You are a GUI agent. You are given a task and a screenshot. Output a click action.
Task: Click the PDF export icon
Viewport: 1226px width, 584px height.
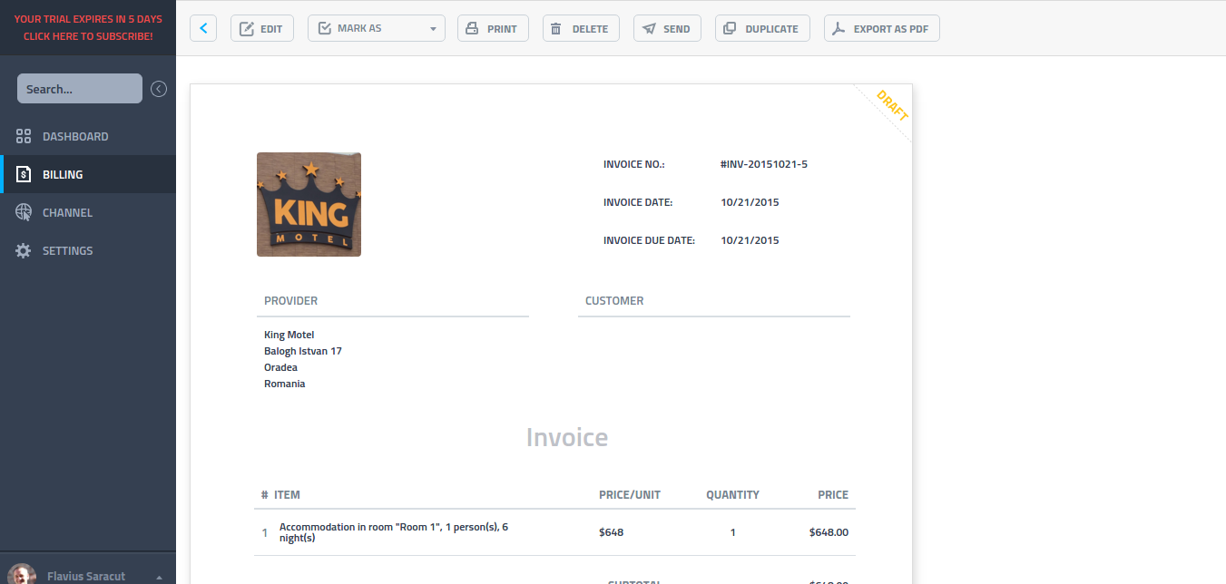[x=839, y=29]
